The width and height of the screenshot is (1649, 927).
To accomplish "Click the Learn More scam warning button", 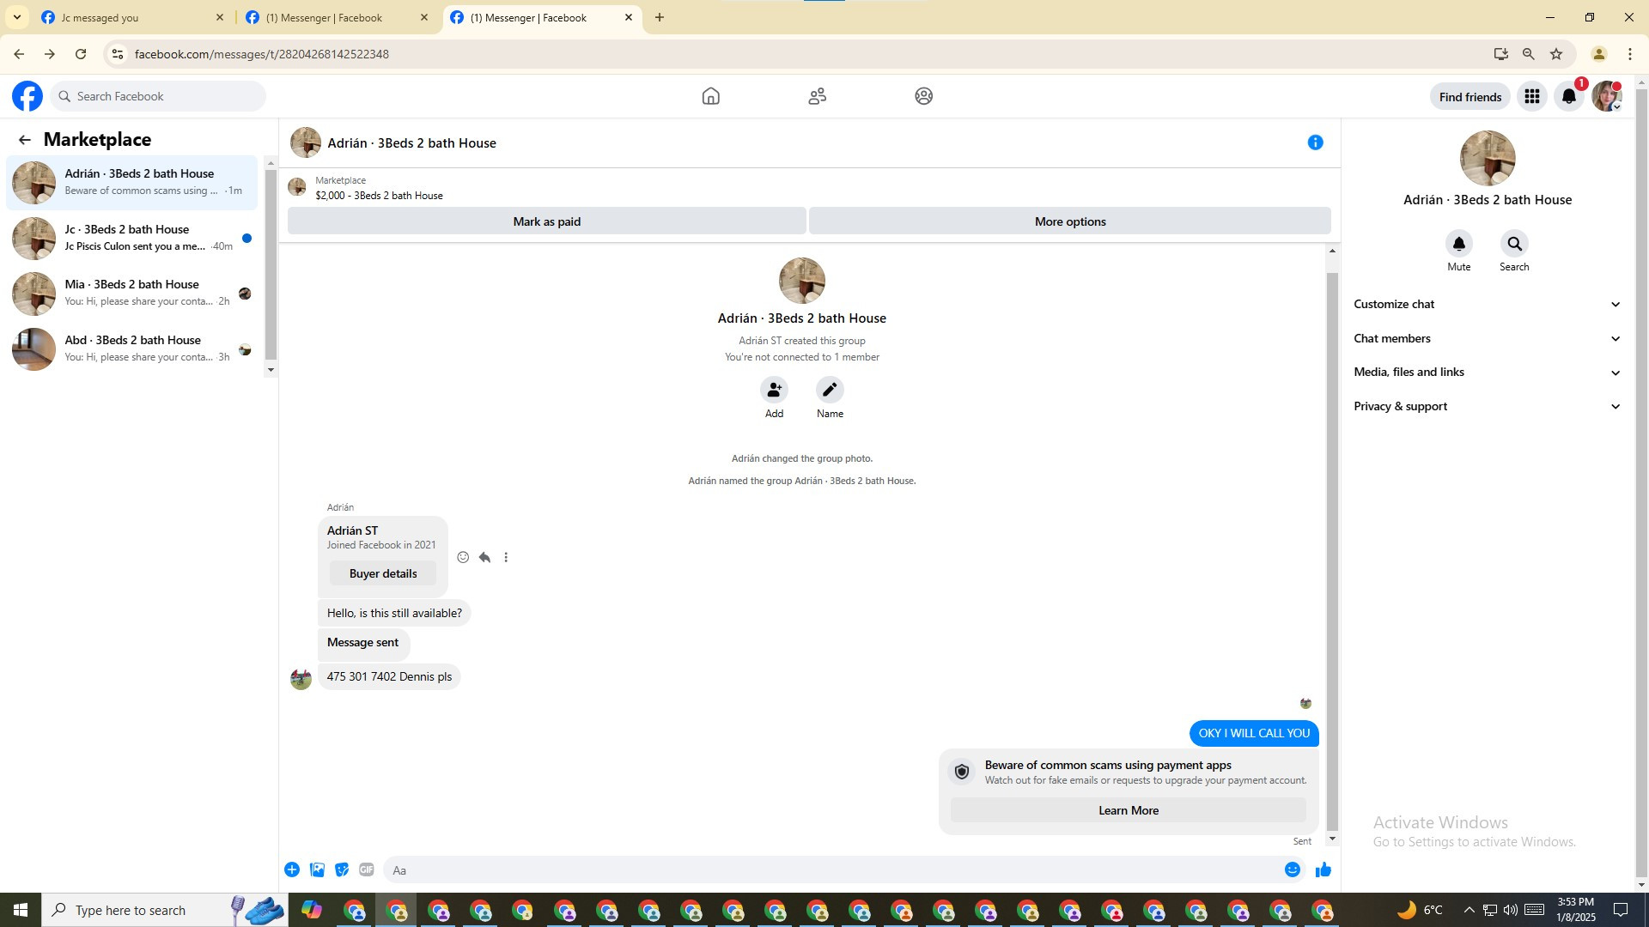I will click(1128, 810).
